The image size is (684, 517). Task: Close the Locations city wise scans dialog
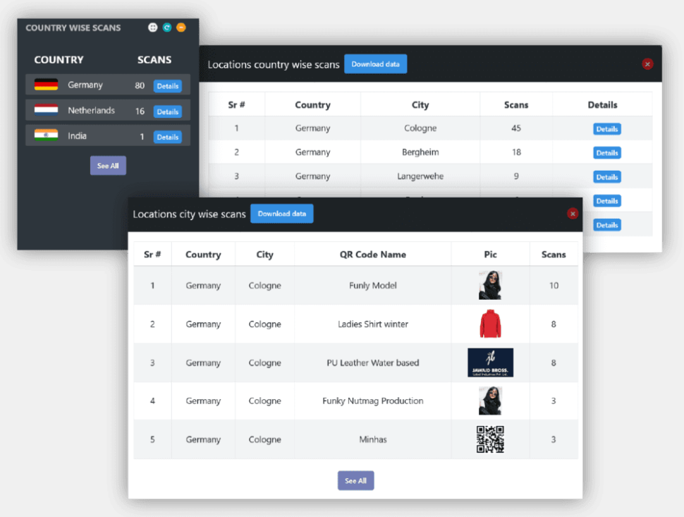pyautogui.click(x=573, y=214)
